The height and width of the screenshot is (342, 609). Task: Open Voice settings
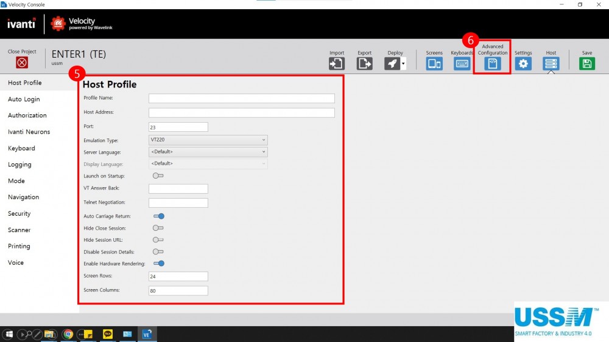[x=16, y=262]
